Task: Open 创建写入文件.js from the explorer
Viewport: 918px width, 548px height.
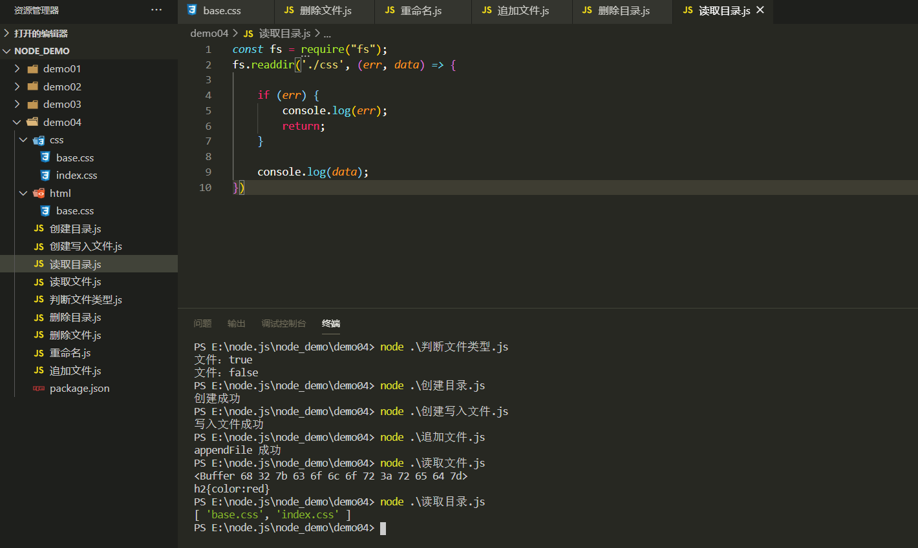Action: (85, 247)
